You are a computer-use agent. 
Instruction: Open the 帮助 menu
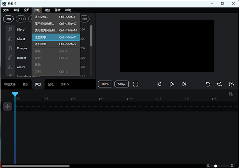[x=68, y=10]
